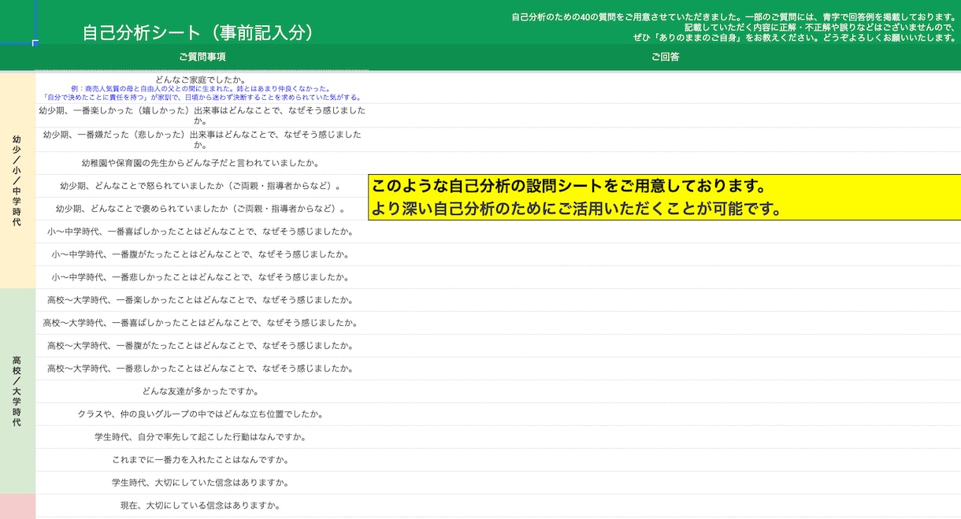Click the header note about 40の質問
Viewport: 961px width, 519px height.
733,27
